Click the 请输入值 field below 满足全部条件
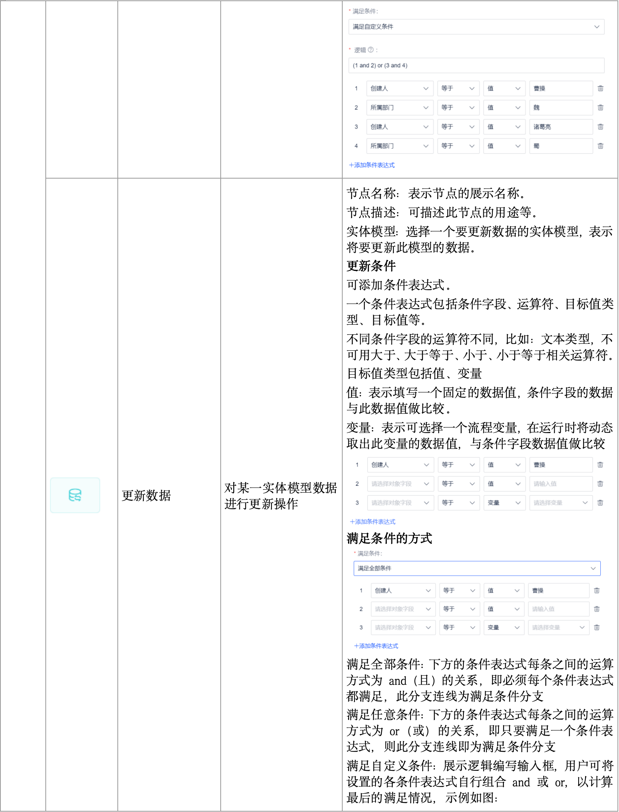Image resolution: width=619 pixels, height=812 pixels. (x=558, y=609)
